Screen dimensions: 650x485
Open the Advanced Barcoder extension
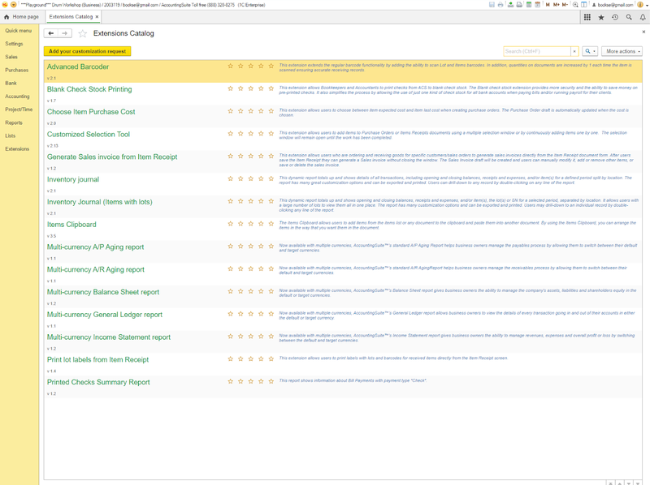[x=78, y=67]
